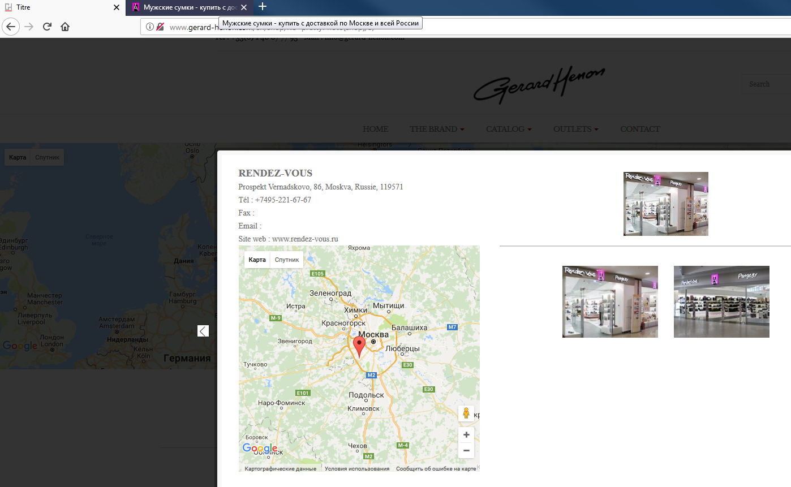The height and width of the screenshot is (487, 791).
Task: Select Спутник view on popup Moscow map
Action: point(287,260)
